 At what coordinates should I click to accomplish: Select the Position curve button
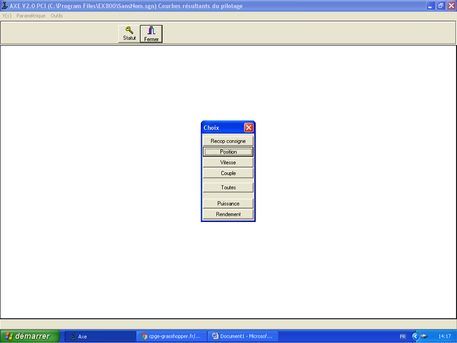228,152
